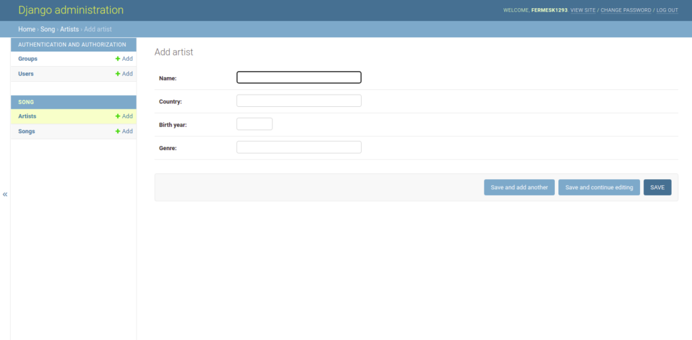The height and width of the screenshot is (340, 692).
Task: Click the Change Password link
Action: (x=626, y=10)
